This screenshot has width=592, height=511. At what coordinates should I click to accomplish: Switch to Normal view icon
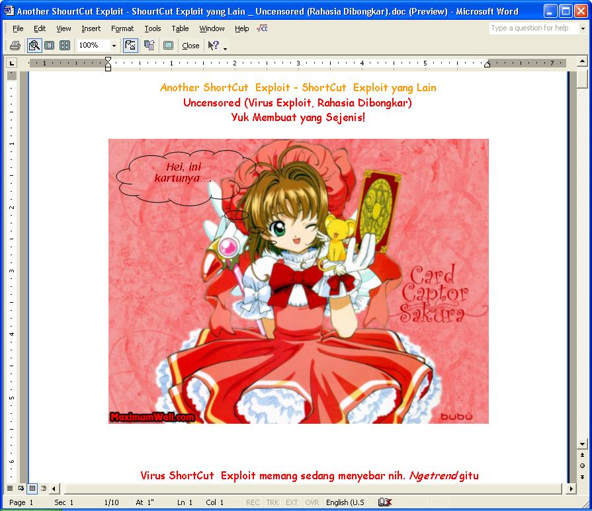point(10,489)
